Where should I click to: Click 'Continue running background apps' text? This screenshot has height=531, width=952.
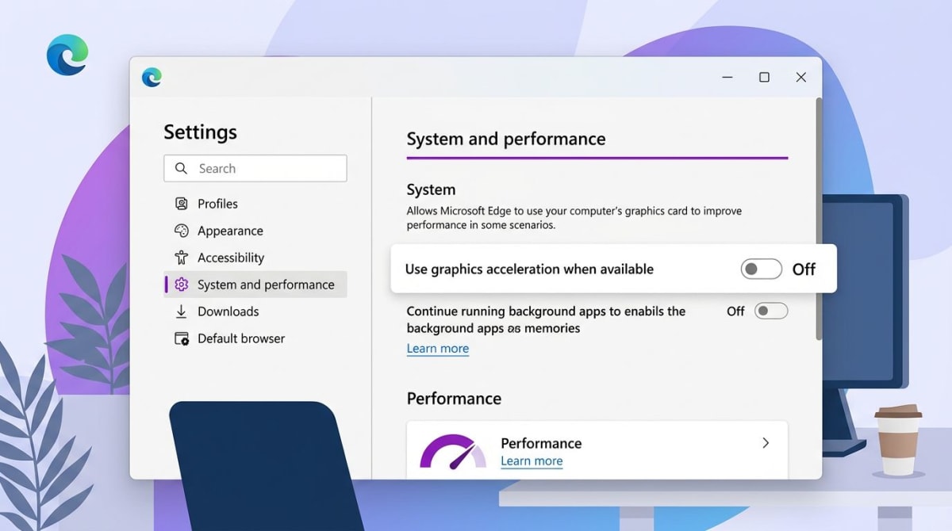click(x=546, y=319)
